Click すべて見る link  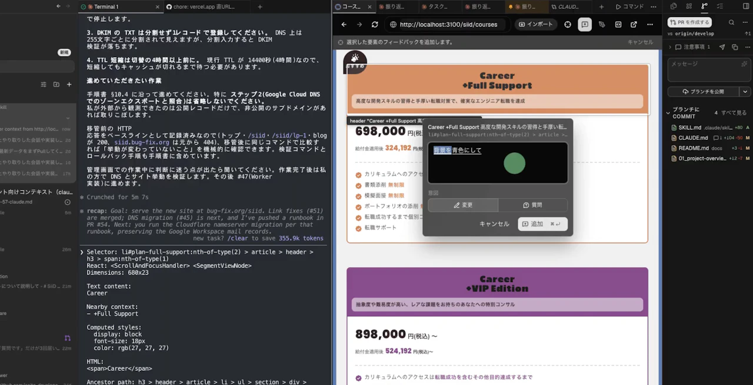coord(735,113)
